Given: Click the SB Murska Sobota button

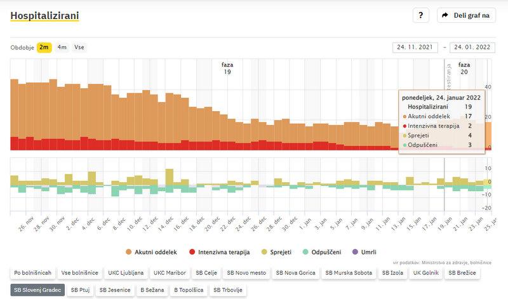Looking at the screenshot, I should coord(349,273).
